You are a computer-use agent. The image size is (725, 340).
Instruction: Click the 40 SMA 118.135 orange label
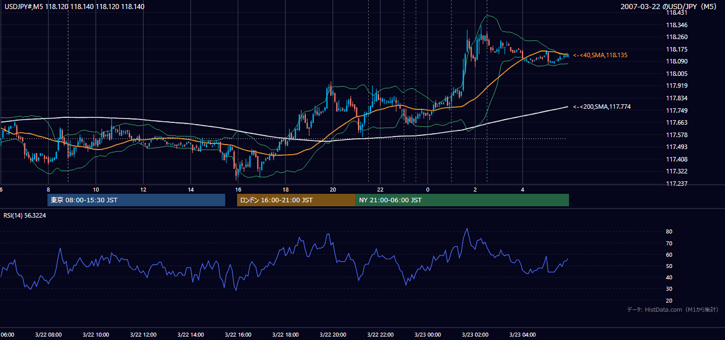[601, 55]
